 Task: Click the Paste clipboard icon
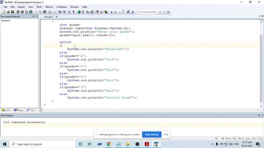[45, 12]
